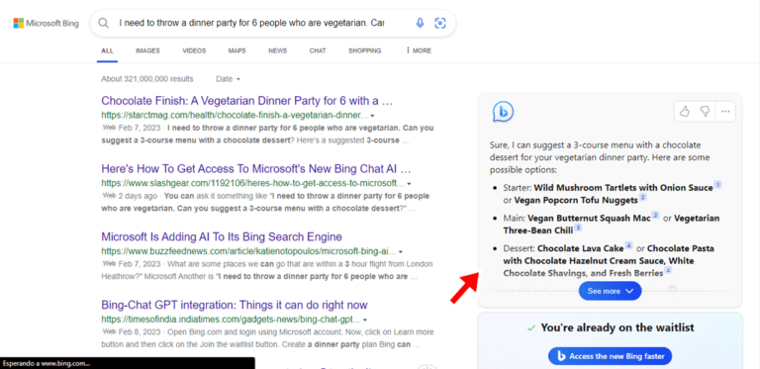Switch to the VIDEOS tab
Image resolution: width=760 pixels, height=369 pixels.
194,50
